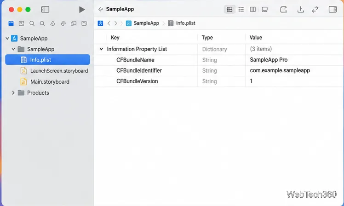The width and height of the screenshot is (344, 206).
Task: Click the download toolbar icon
Action: pyautogui.click(x=301, y=10)
